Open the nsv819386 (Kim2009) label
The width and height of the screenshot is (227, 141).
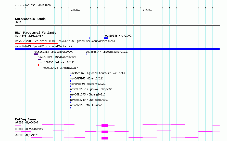point(118,36)
